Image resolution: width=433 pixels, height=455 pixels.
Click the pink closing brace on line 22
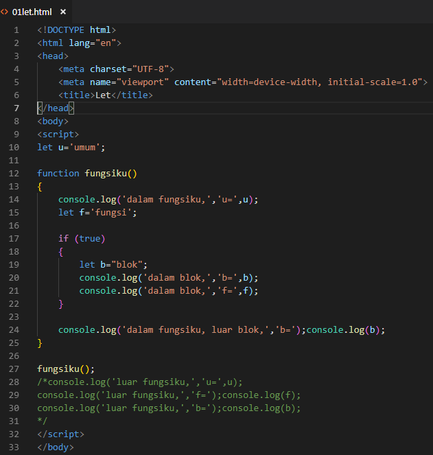tap(61, 304)
